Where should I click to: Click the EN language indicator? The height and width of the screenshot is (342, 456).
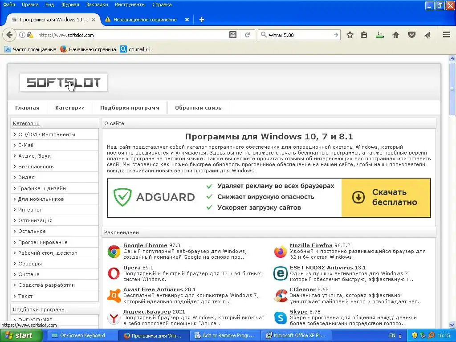(392, 335)
